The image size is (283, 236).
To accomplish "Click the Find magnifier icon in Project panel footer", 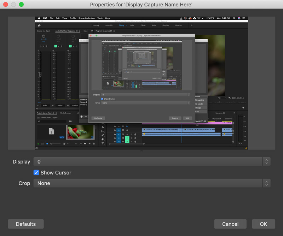I will click(81, 144).
